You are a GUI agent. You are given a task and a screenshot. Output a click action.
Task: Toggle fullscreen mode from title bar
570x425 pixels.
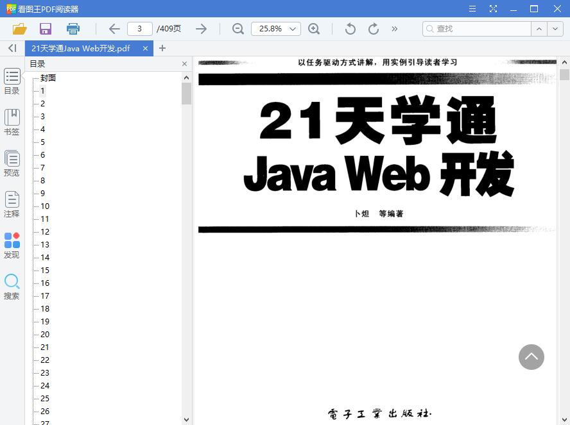tap(493, 9)
